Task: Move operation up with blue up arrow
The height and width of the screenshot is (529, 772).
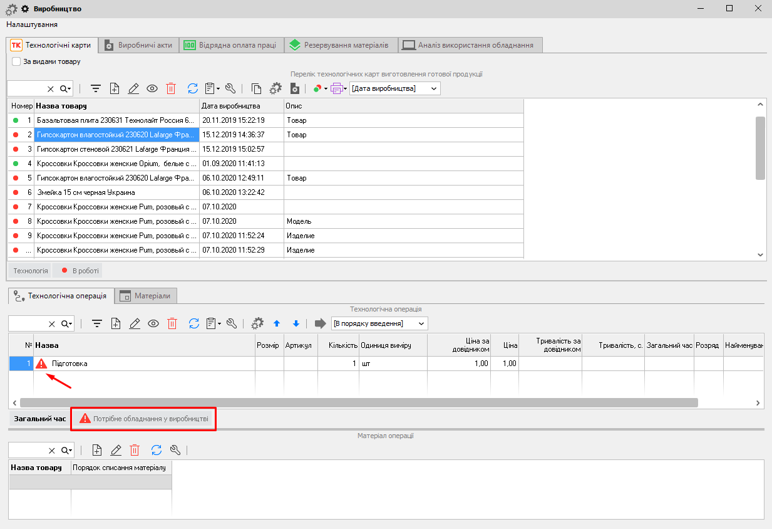Action: 277,324
